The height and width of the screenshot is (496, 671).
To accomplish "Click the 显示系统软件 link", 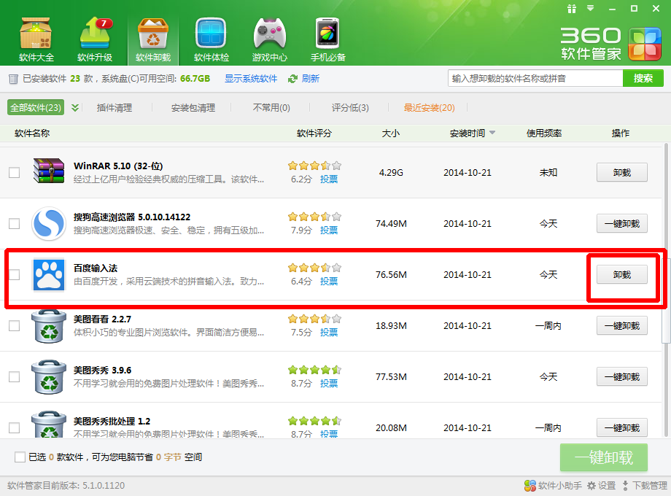I will click(251, 79).
